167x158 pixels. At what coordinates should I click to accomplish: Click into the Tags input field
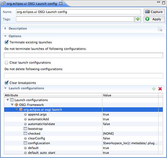coord(75,19)
